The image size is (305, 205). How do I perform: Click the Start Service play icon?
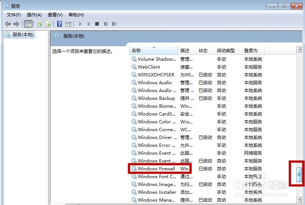pyautogui.click(x=80, y=24)
